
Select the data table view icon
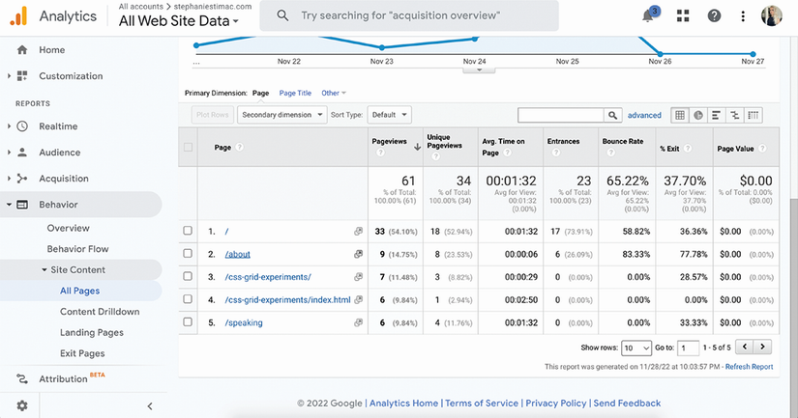[x=680, y=115]
